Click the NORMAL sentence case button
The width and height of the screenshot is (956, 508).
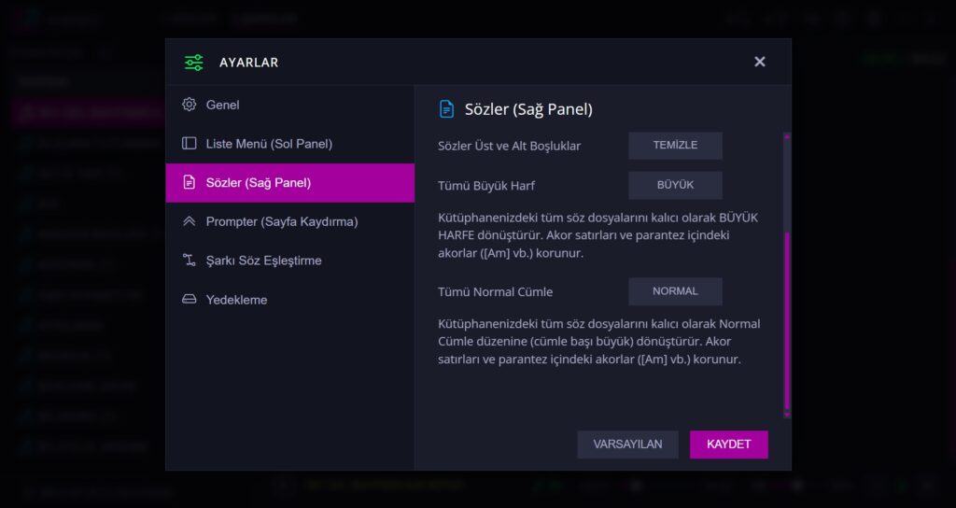click(675, 291)
